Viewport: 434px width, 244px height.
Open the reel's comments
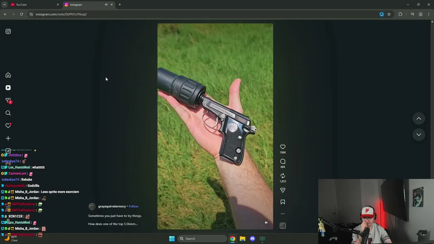click(283, 161)
